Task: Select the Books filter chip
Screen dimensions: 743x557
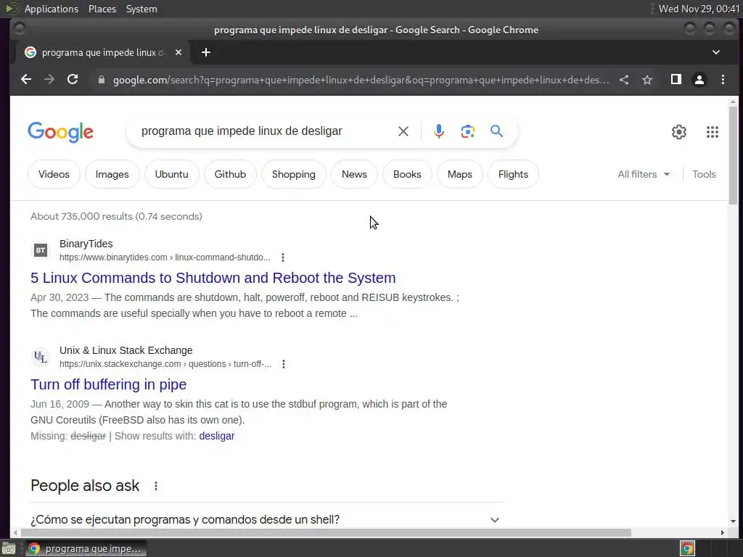Action: pyautogui.click(x=407, y=174)
